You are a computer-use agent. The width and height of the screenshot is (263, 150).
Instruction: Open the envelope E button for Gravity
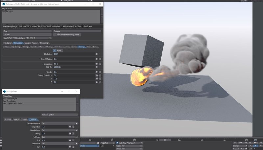click(x=100, y=72)
